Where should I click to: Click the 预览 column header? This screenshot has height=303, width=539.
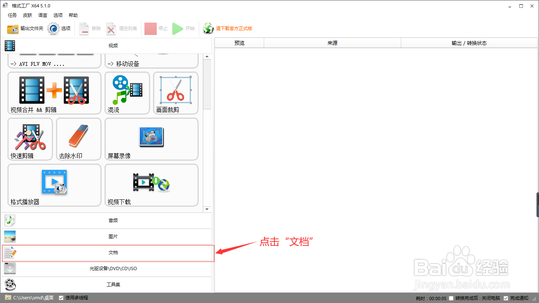(x=239, y=43)
